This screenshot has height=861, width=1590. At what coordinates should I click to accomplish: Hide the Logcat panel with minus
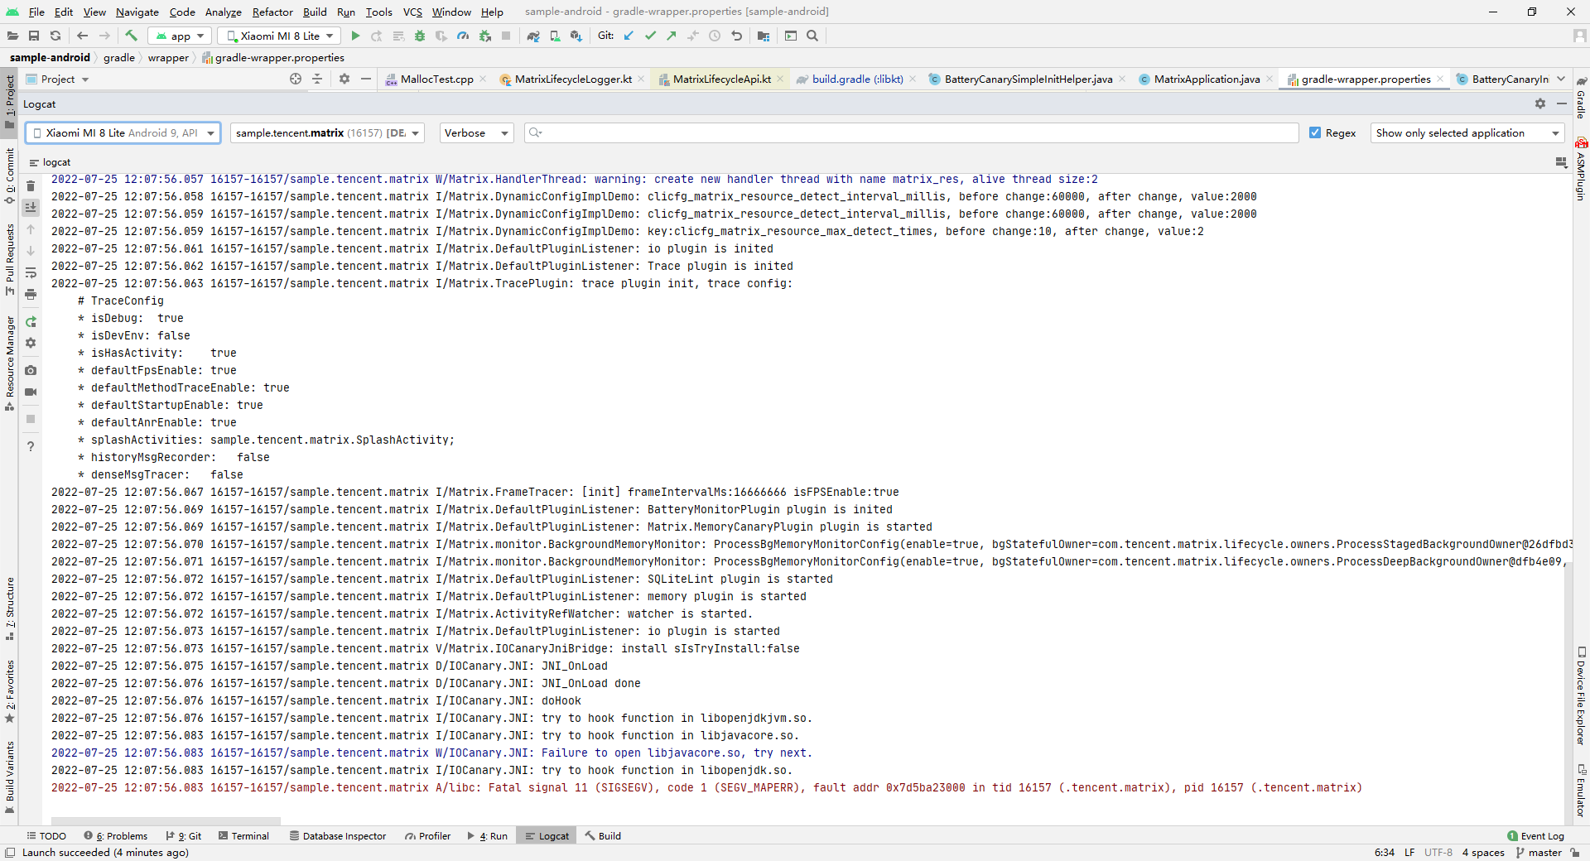coord(1561,103)
